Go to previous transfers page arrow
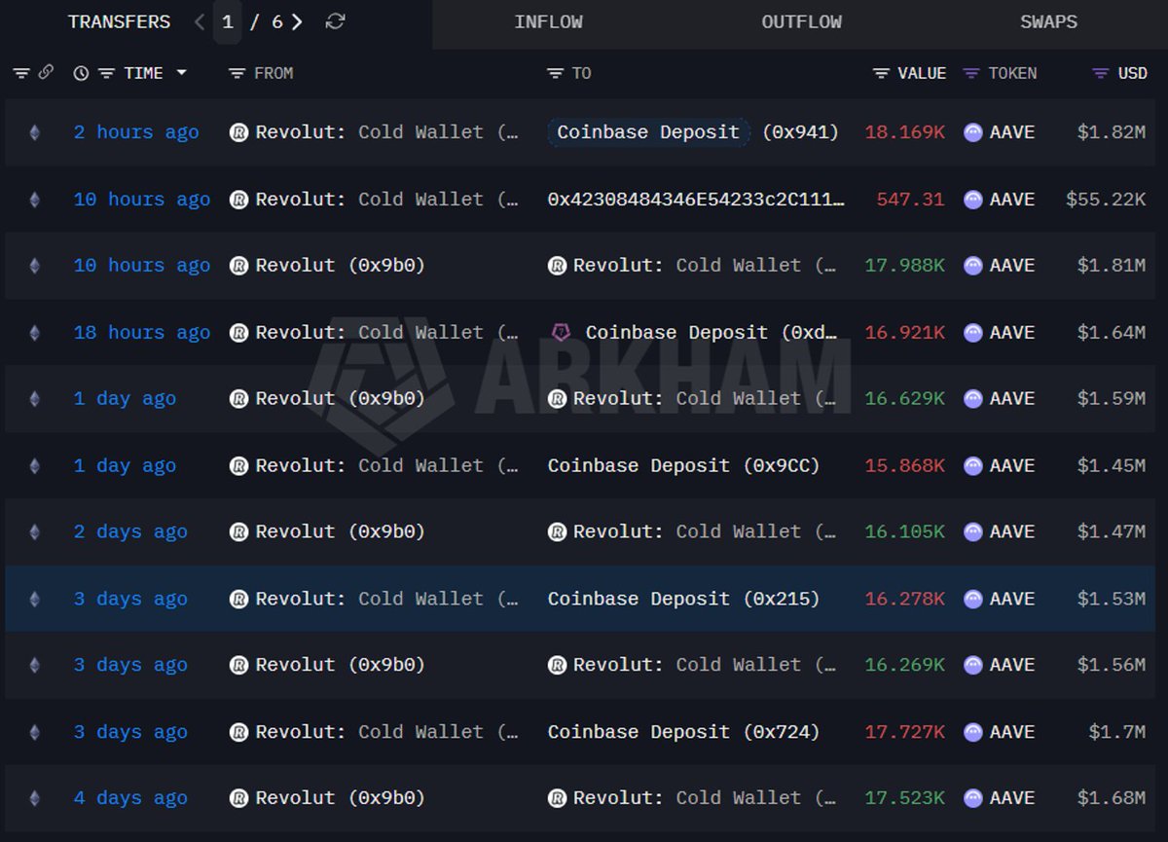This screenshot has height=842, width=1168. 200,21
